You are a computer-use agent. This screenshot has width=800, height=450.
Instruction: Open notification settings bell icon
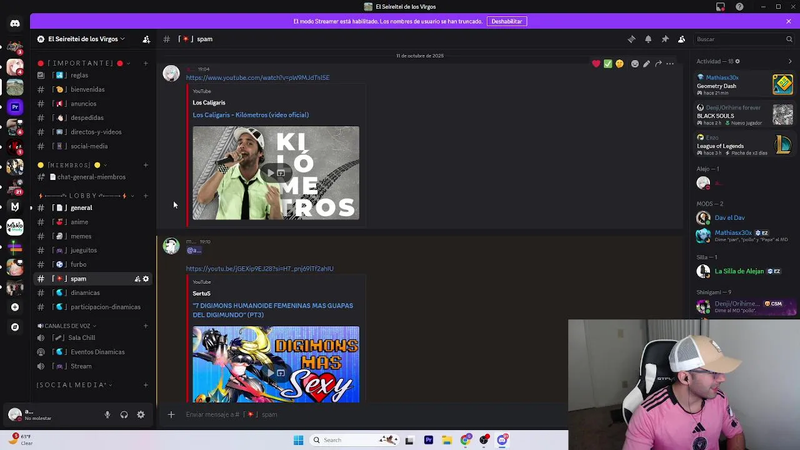pyautogui.click(x=648, y=39)
